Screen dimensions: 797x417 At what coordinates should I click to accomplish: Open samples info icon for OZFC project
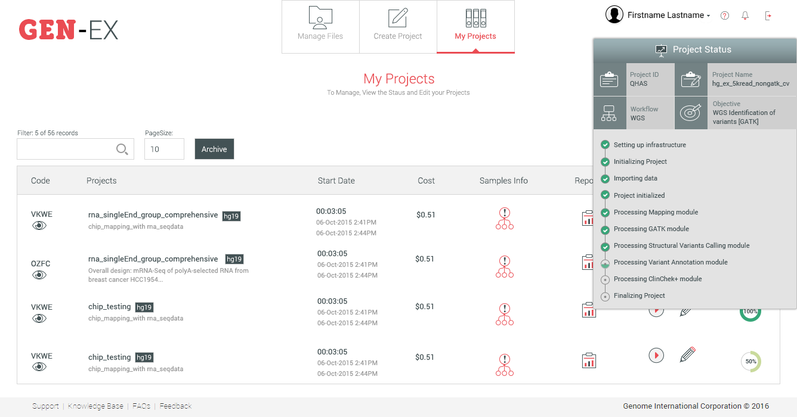[x=505, y=267]
